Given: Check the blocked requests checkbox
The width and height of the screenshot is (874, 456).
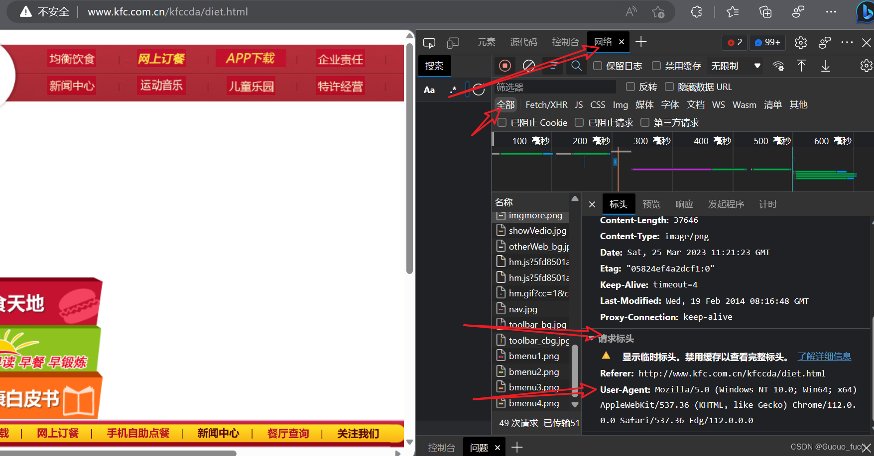Looking at the screenshot, I should tap(579, 122).
